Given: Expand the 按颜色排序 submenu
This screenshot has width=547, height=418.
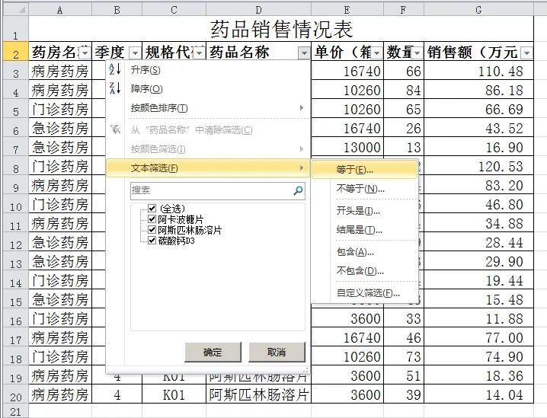Looking at the screenshot, I should 208,108.
